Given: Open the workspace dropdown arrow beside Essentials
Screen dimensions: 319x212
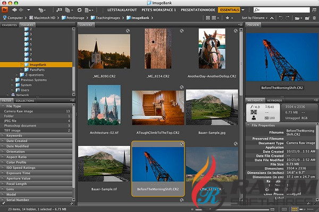Looking at the screenshot, I should coord(243,10).
